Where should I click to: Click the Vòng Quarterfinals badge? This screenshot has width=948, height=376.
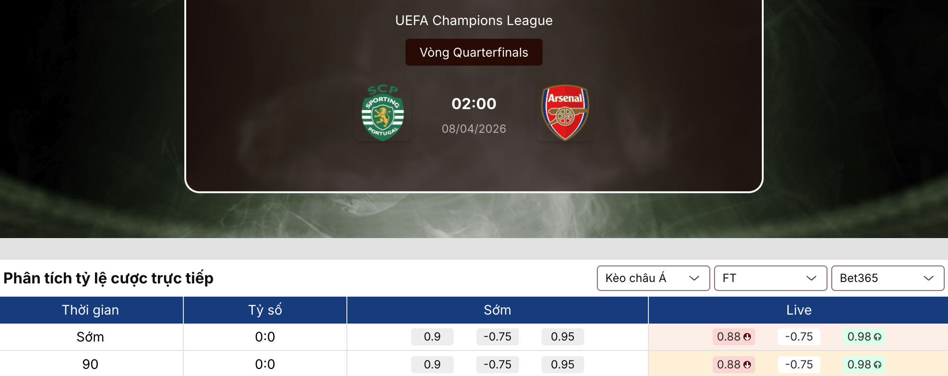(x=474, y=52)
